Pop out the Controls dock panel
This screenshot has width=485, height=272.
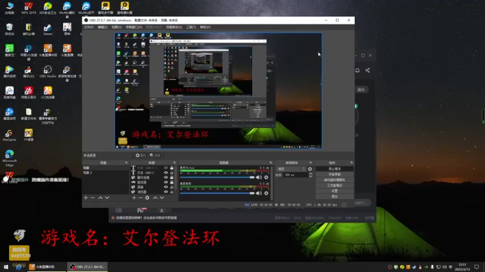352,163
